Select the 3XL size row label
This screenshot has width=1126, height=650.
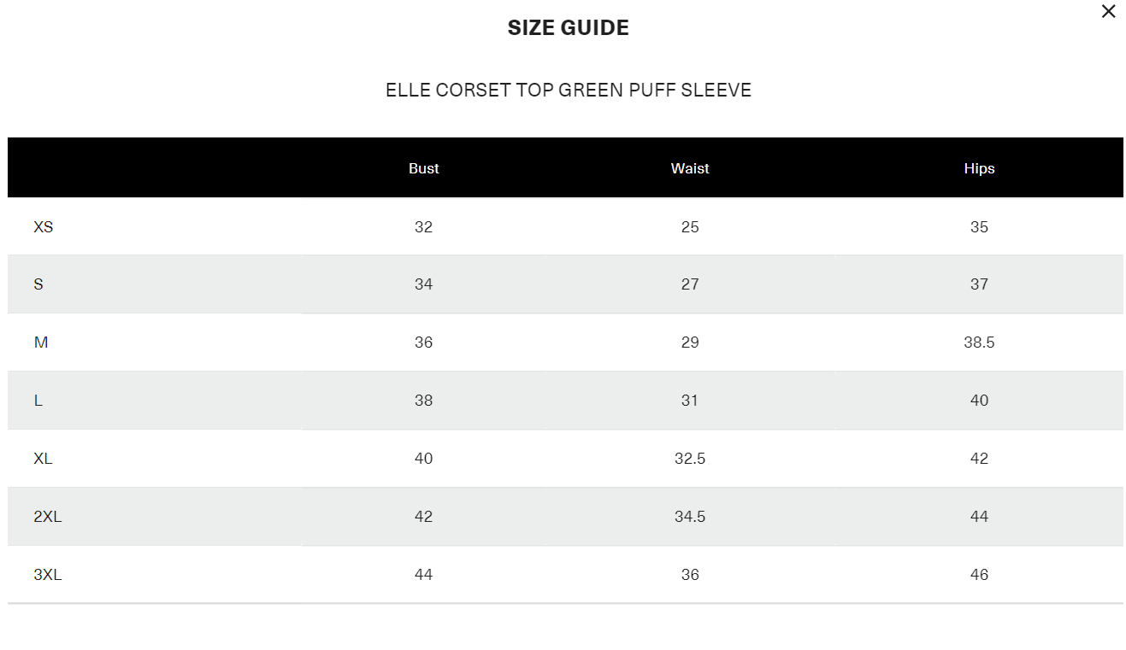(48, 575)
